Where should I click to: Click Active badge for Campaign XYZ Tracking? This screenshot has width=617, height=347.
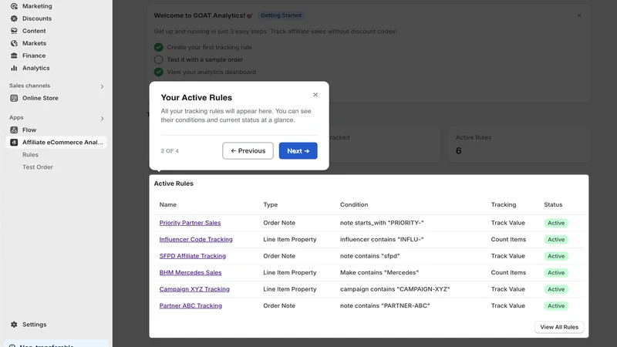click(x=556, y=289)
